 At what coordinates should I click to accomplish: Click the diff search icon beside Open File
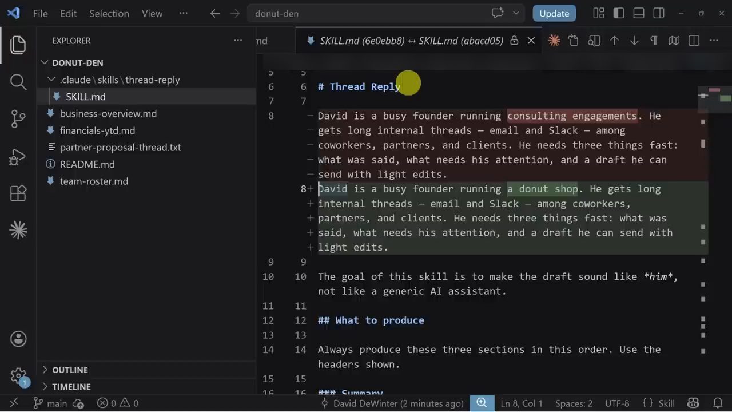594,41
